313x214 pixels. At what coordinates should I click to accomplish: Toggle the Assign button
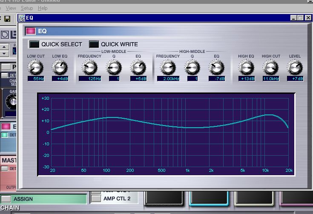6,199
